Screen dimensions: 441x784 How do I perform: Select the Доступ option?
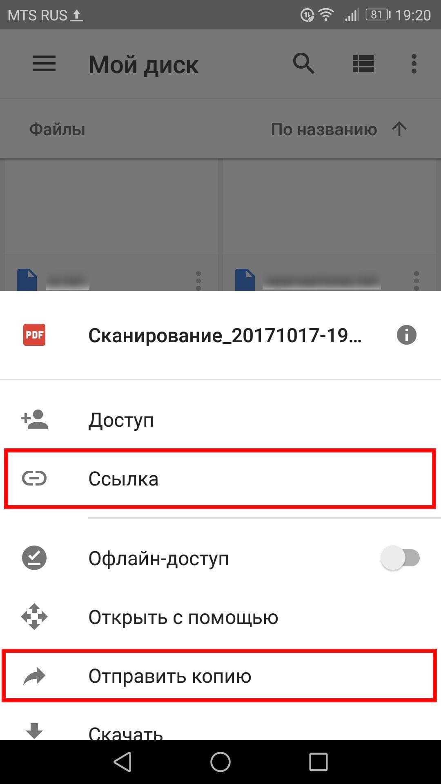pos(220,420)
